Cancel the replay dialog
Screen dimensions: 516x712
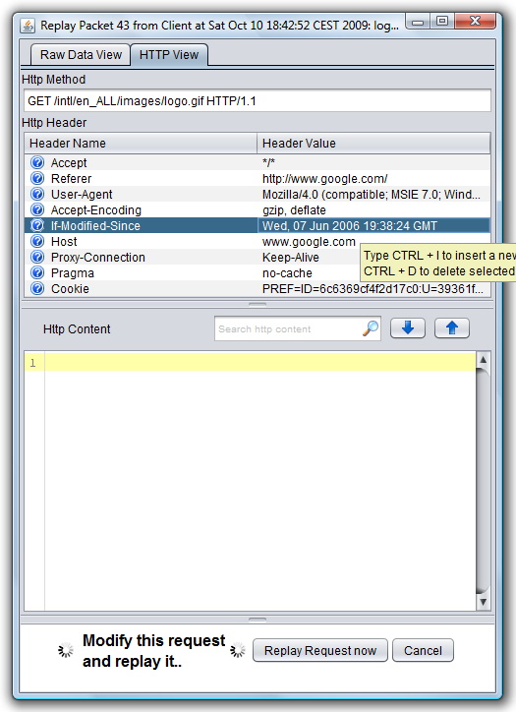[x=423, y=651]
